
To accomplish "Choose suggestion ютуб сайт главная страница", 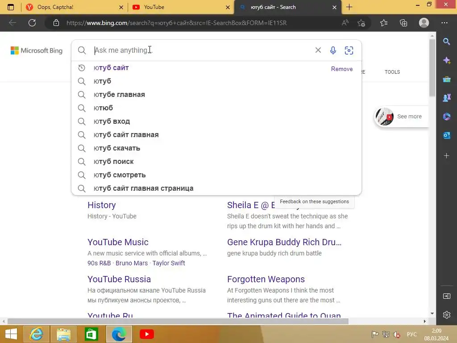I will tap(216, 188).
